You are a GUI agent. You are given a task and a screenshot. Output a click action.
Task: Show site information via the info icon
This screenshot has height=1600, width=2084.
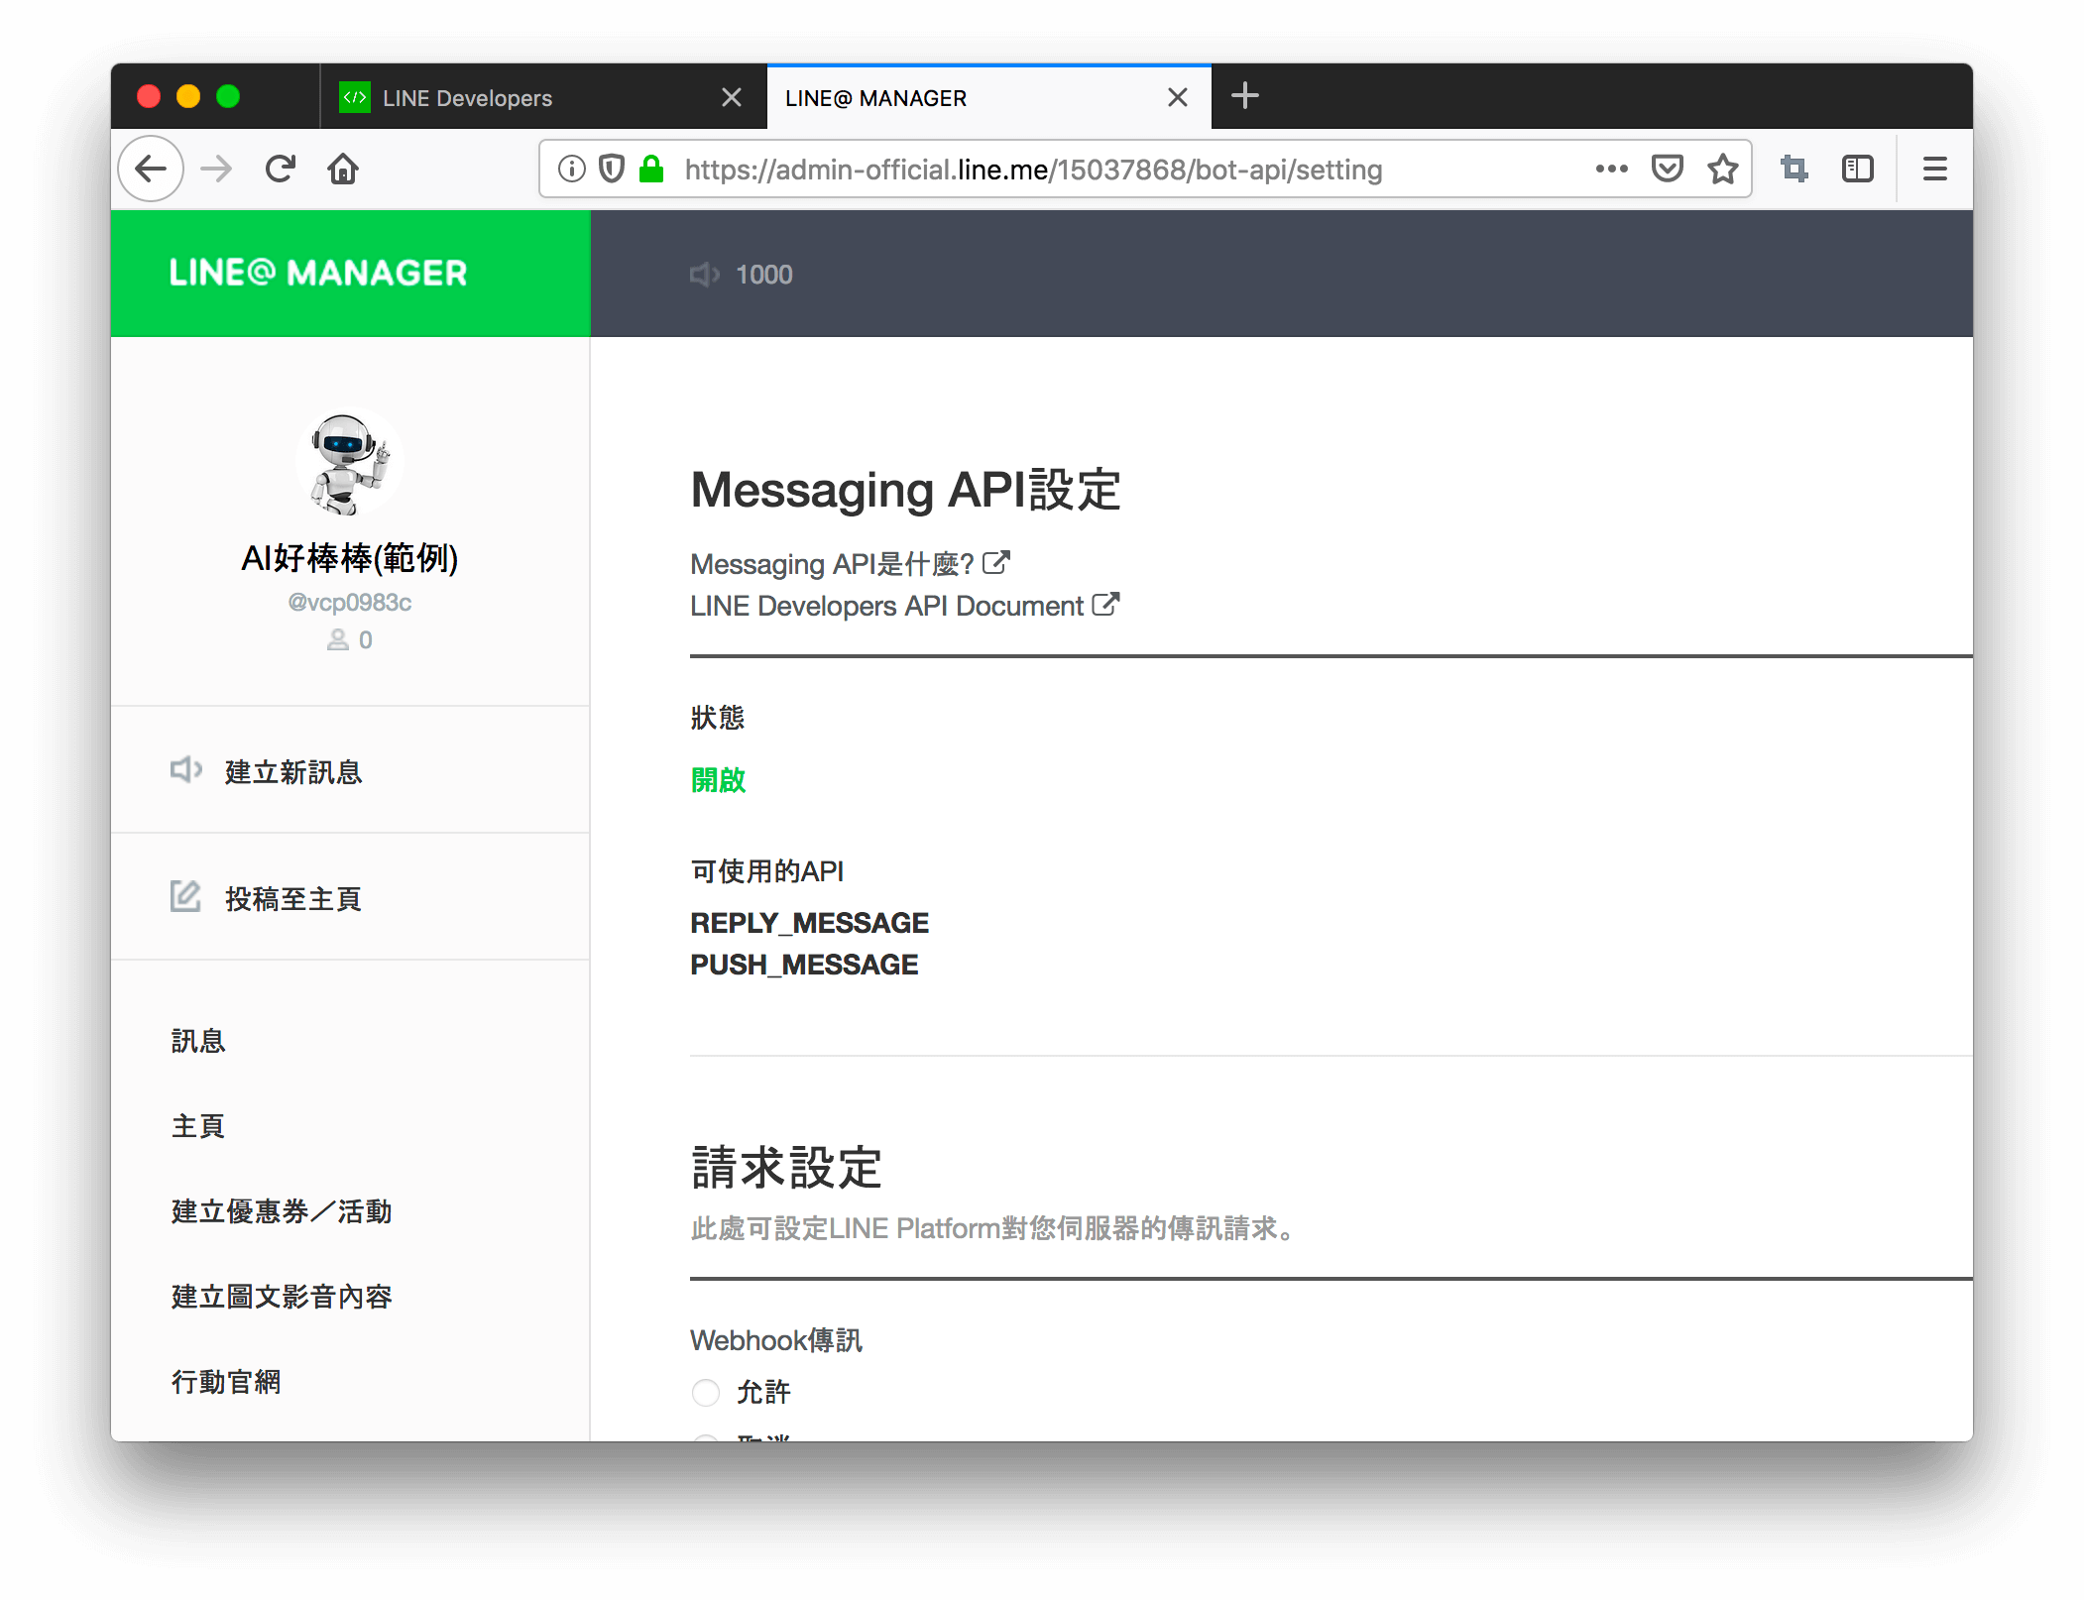click(571, 170)
